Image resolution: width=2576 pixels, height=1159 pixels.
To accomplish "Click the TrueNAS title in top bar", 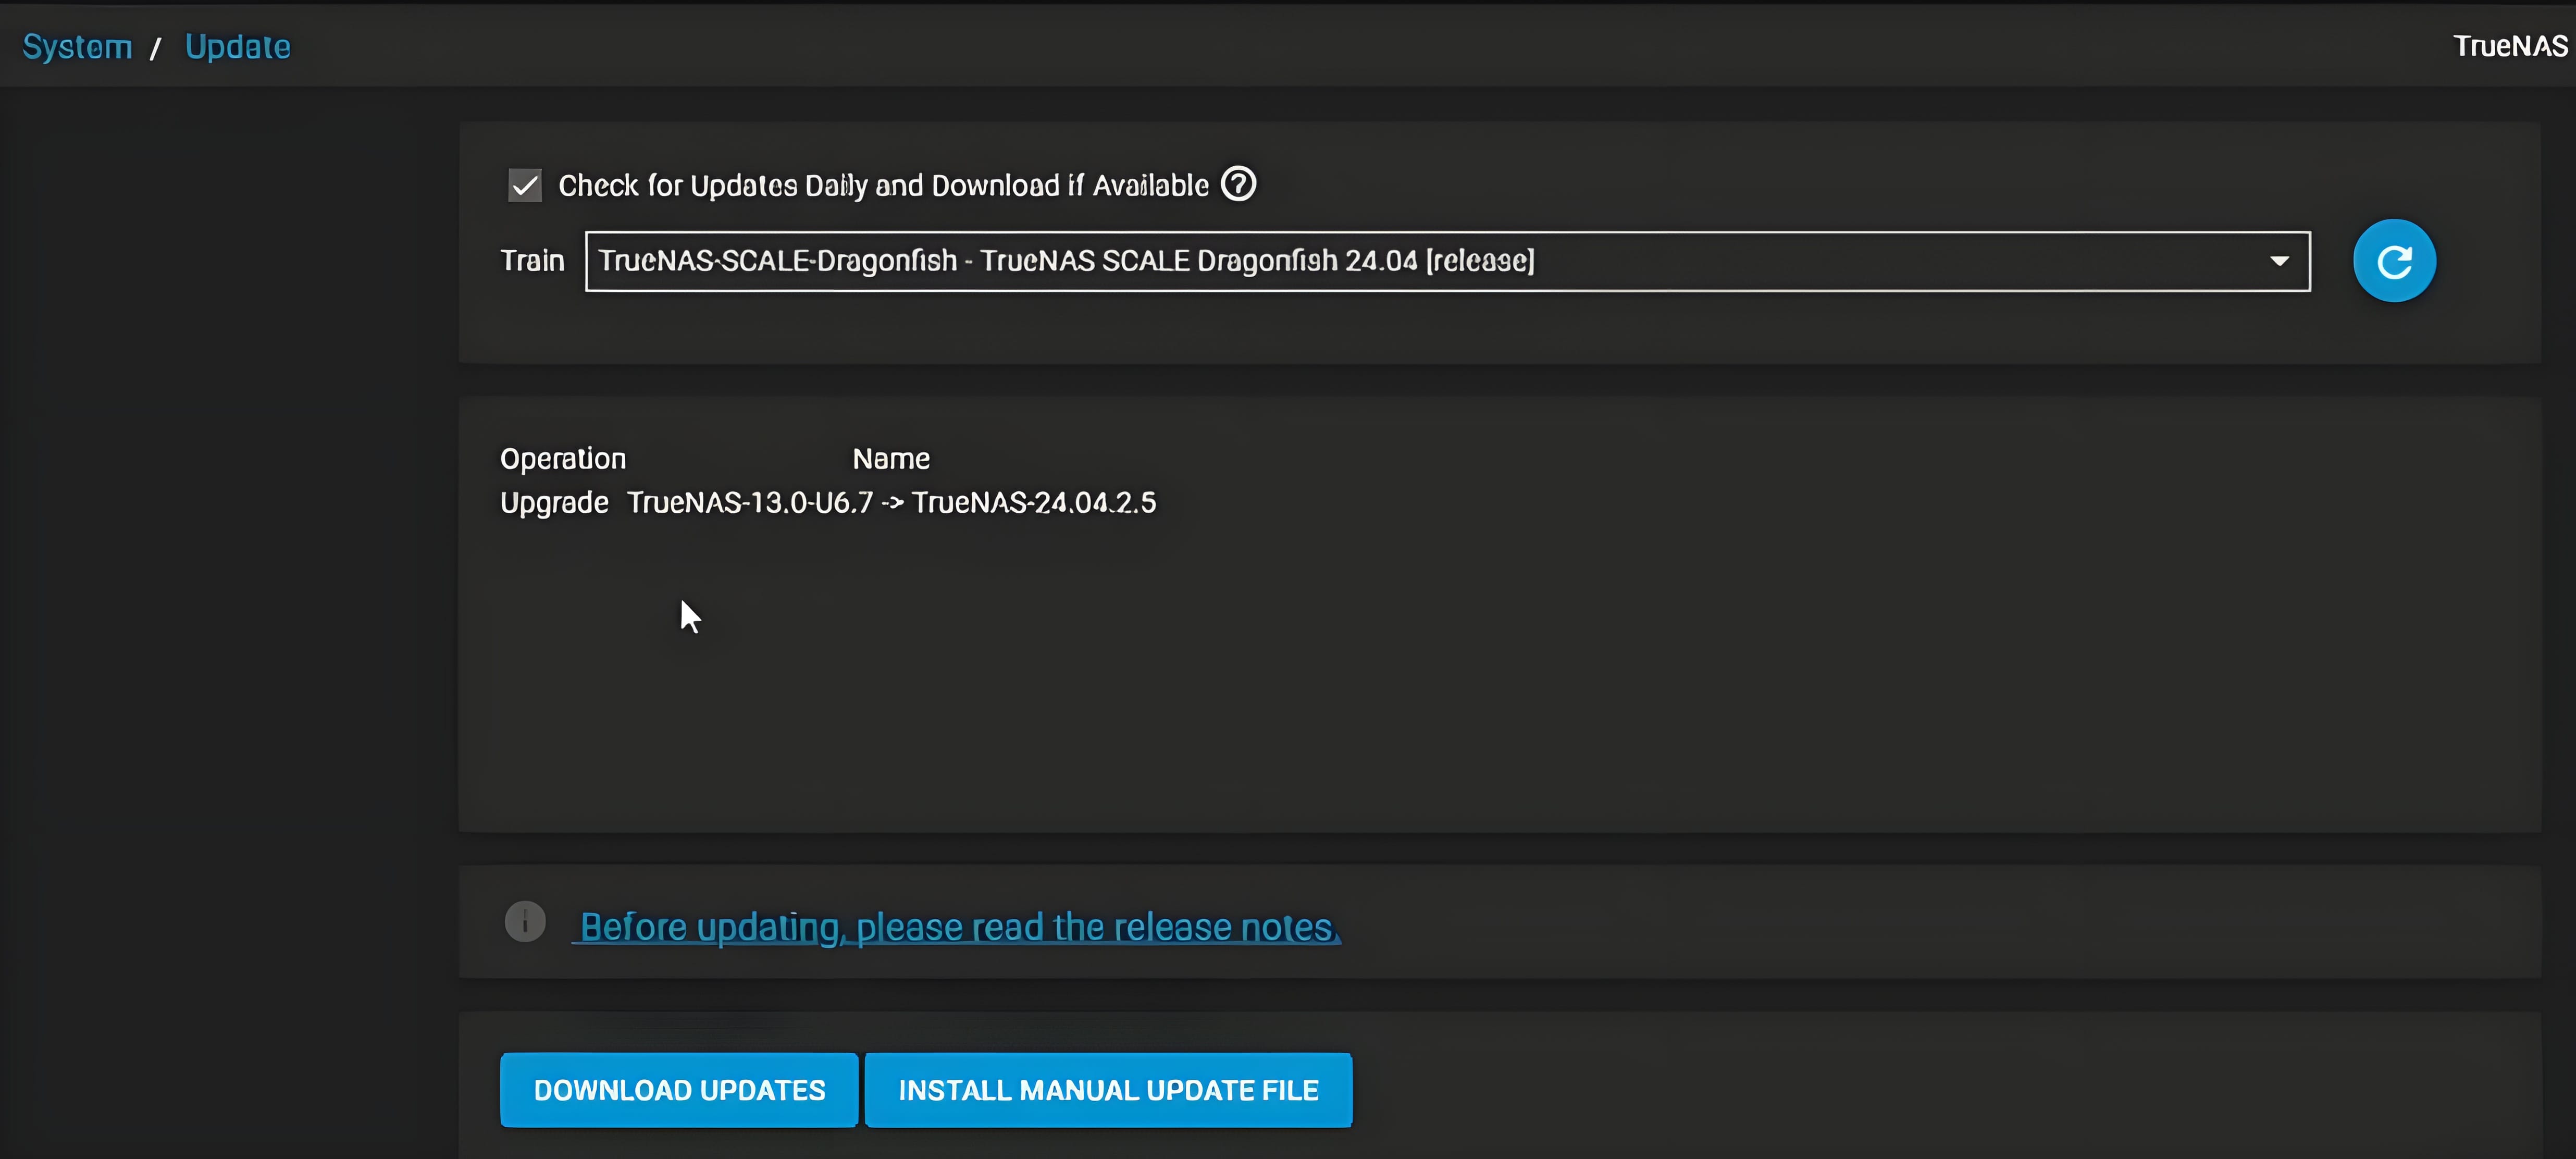I will 2510,46.
